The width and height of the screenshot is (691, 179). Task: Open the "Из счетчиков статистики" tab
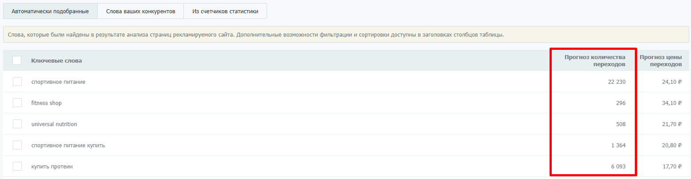pos(225,11)
